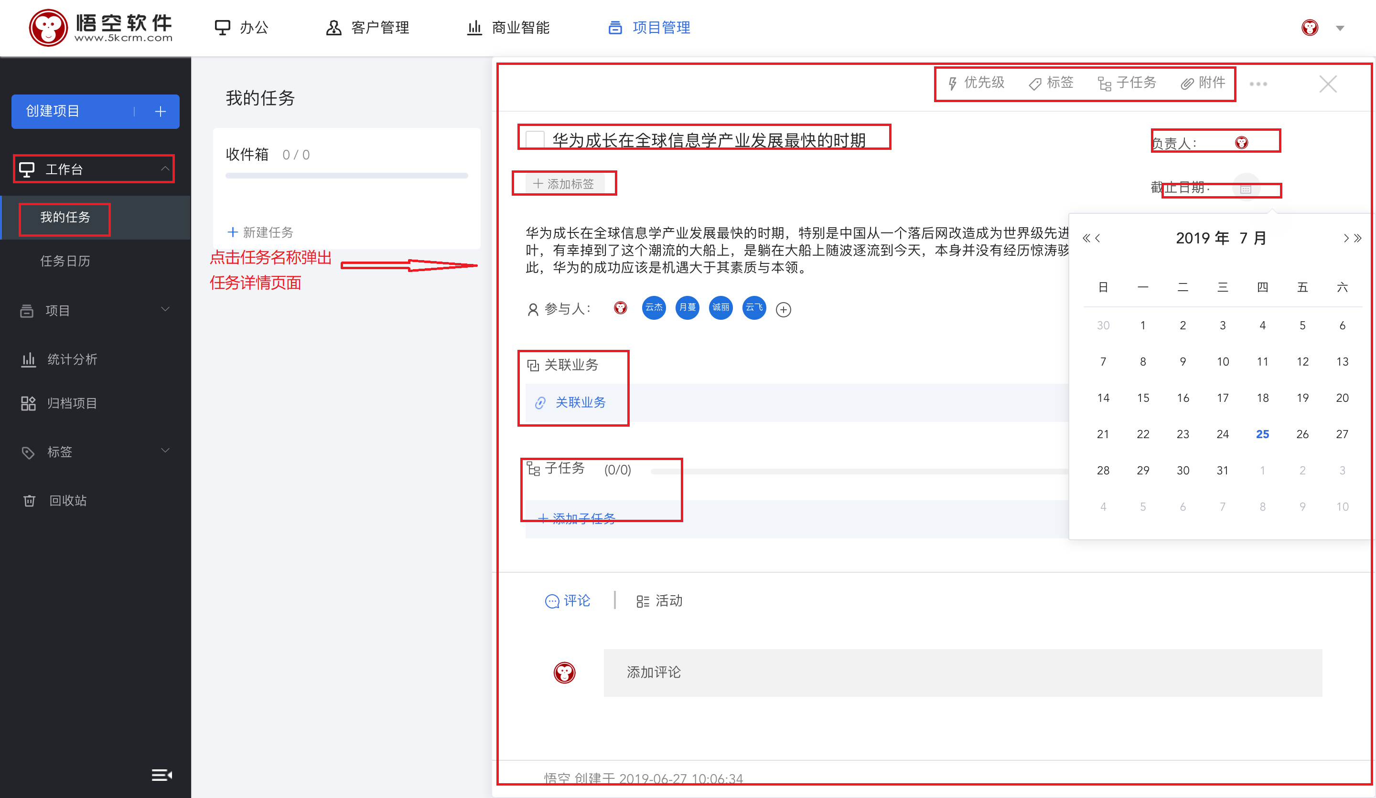
Task: Select today's date 25 in calendar
Action: [x=1262, y=434]
